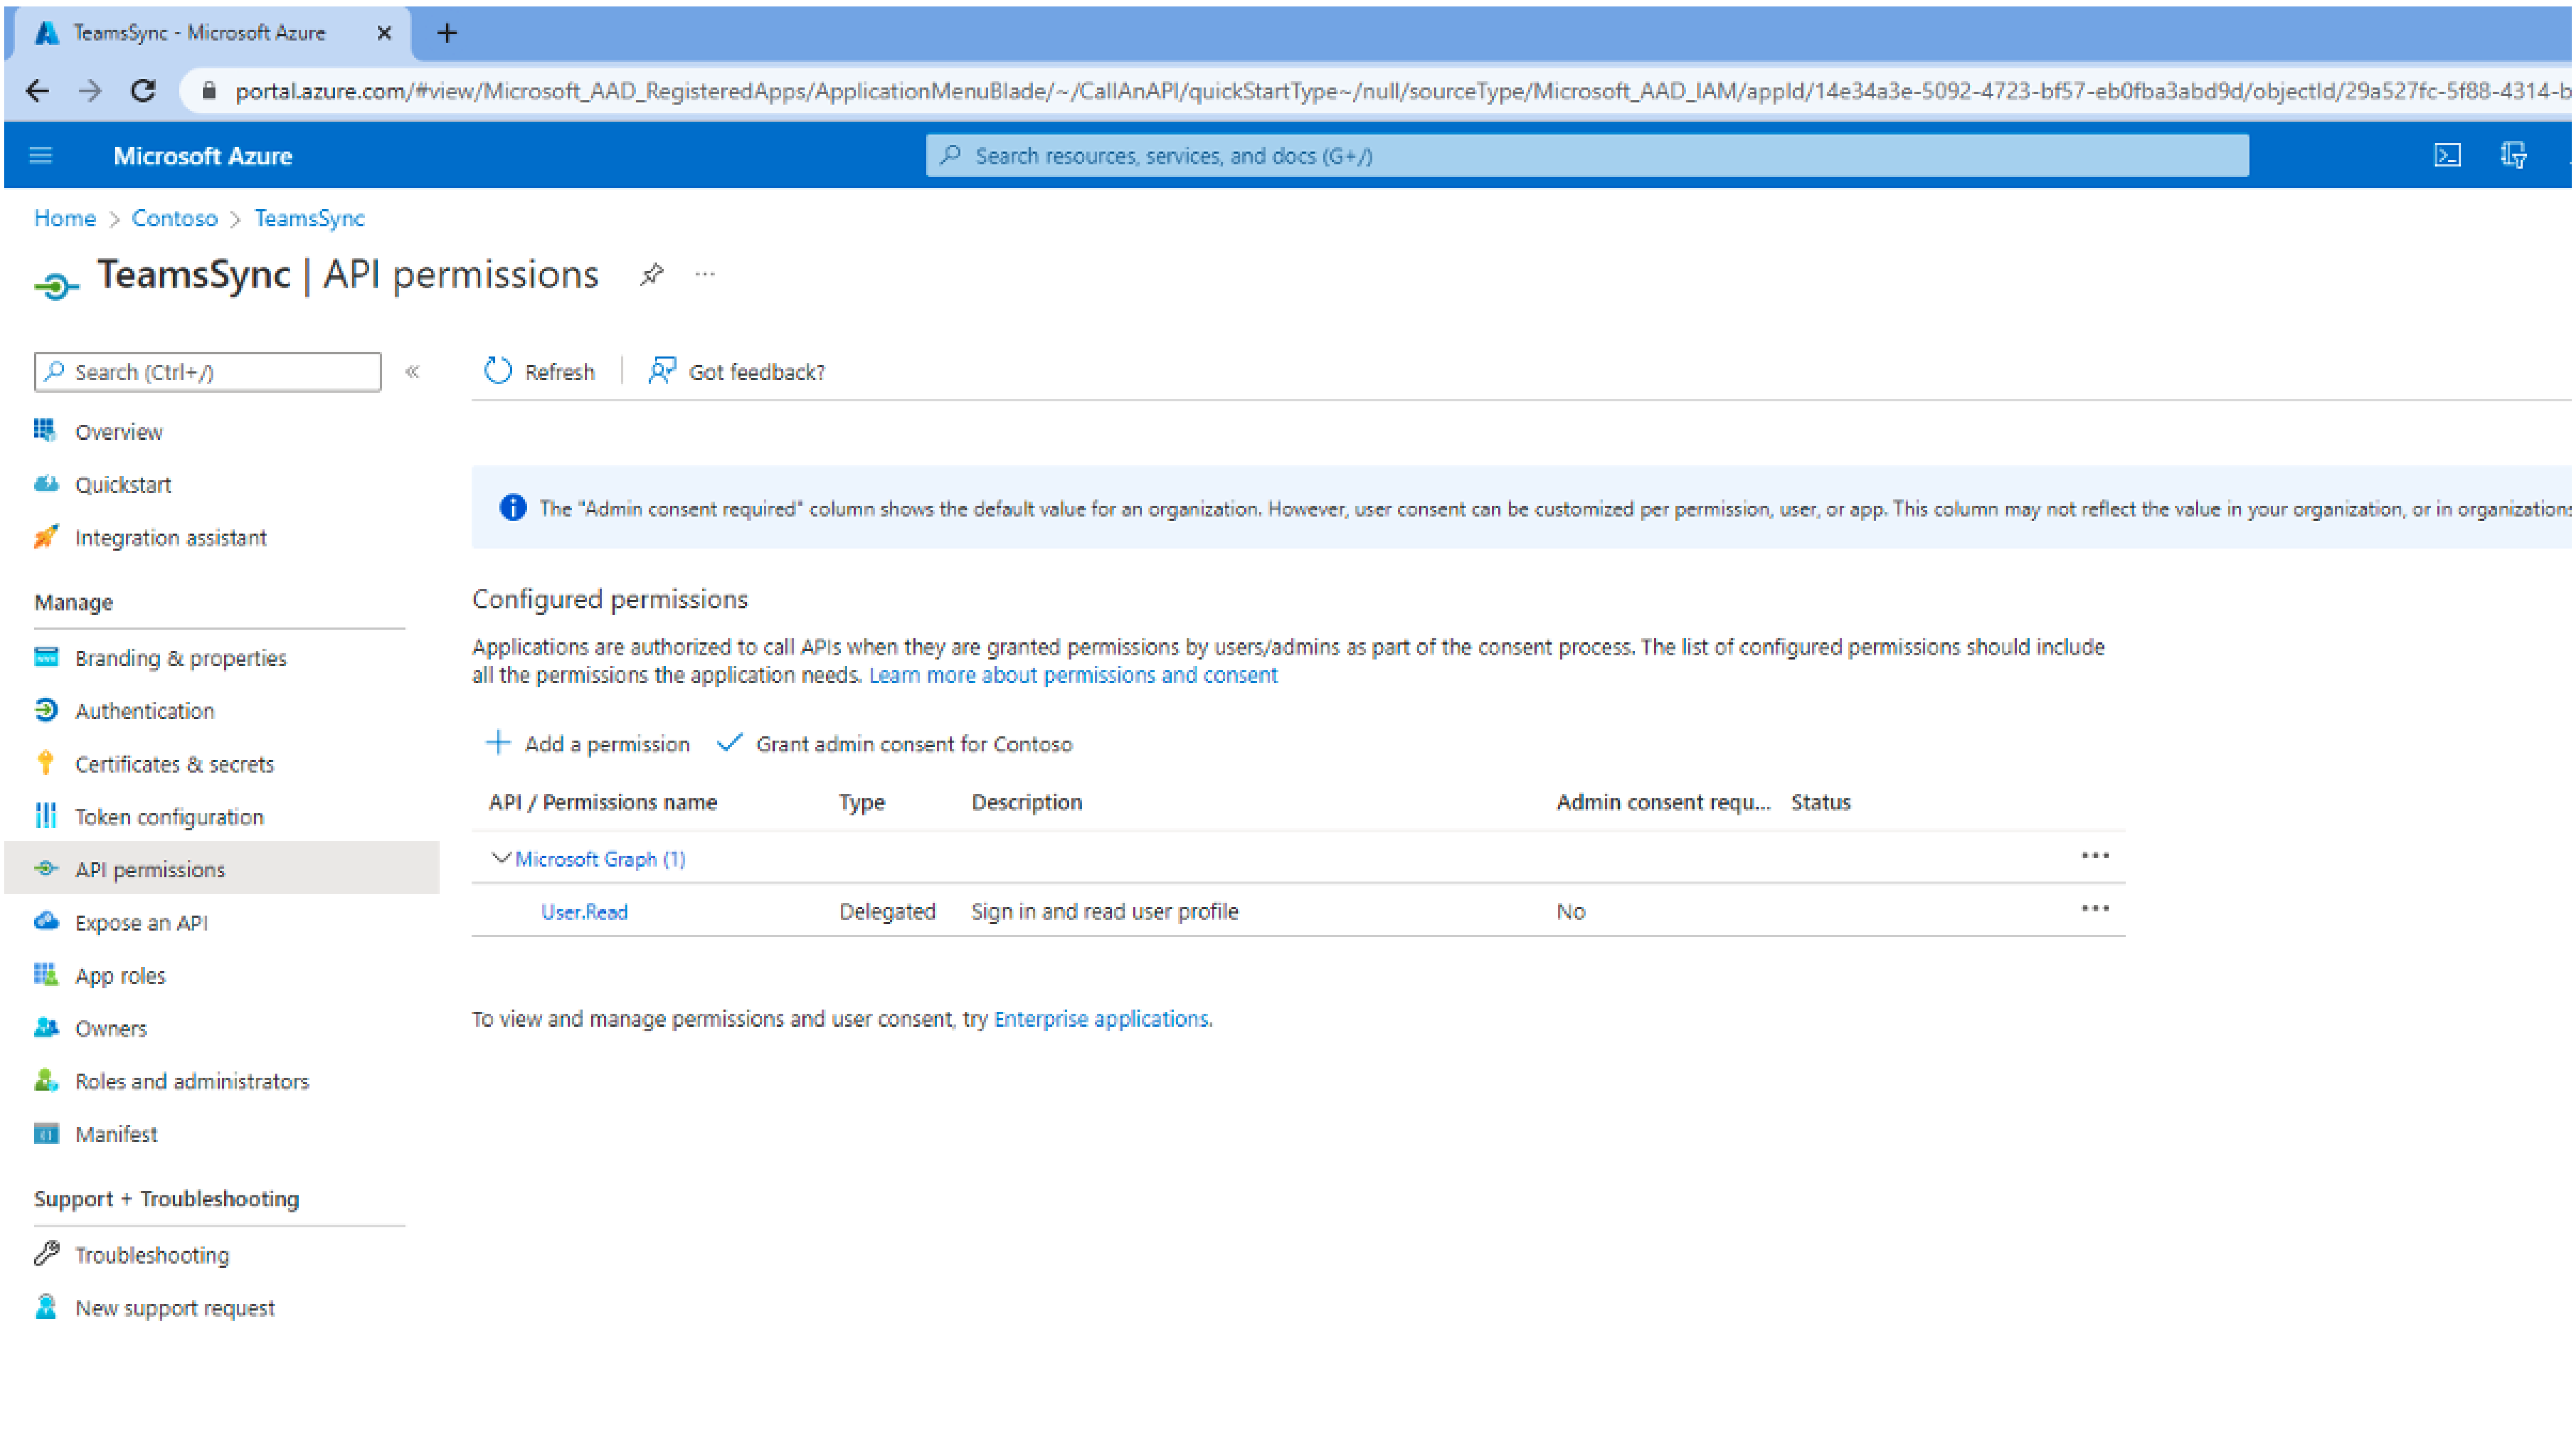Open Token configuration

coord(169,817)
